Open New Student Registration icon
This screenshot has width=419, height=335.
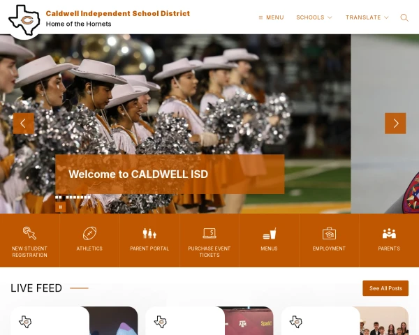coord(29,233)
